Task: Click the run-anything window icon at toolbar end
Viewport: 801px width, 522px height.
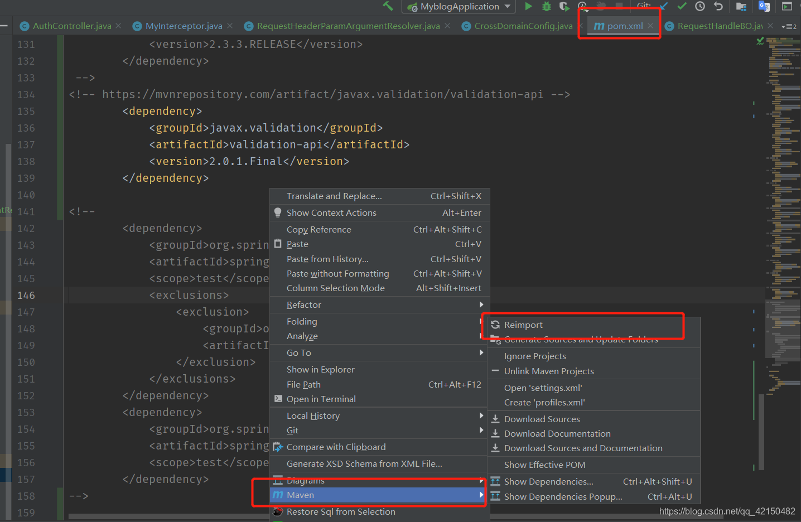Action: (787, 6)
